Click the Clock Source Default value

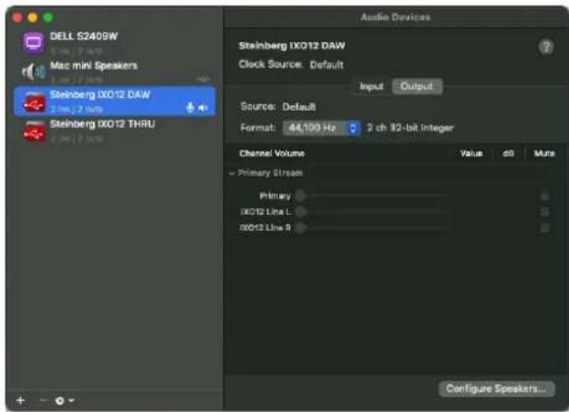tap(326, 65)
